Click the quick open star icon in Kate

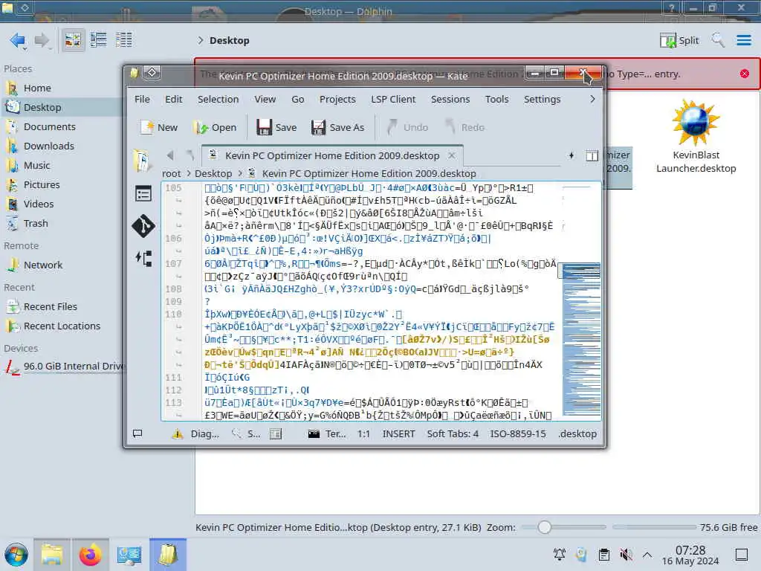tap(571, 155)
